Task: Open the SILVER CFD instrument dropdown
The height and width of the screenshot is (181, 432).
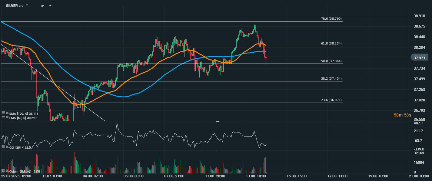Action: (27, 5)
